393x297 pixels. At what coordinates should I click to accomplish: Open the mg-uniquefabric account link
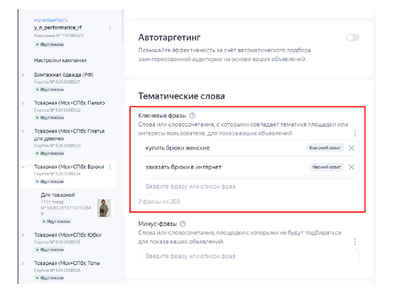click(51, 20)
